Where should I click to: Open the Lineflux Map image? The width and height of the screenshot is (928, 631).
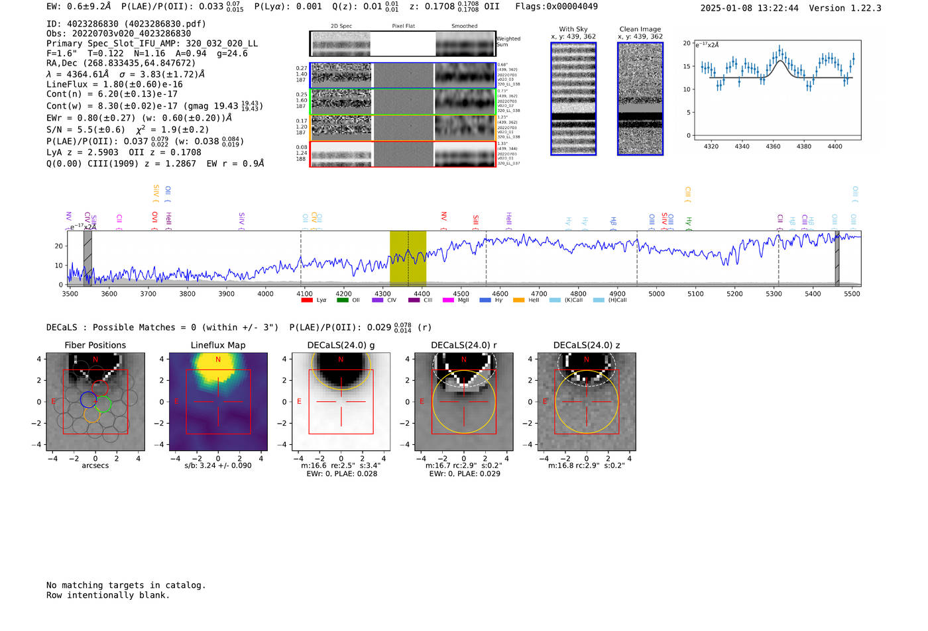coord(218,401)
